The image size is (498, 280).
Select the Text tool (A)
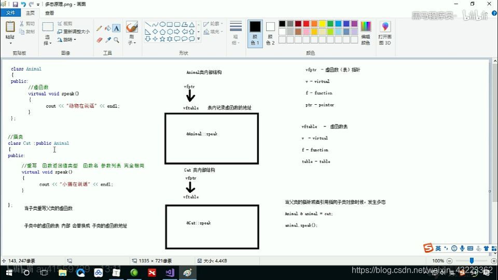point(117,28)
